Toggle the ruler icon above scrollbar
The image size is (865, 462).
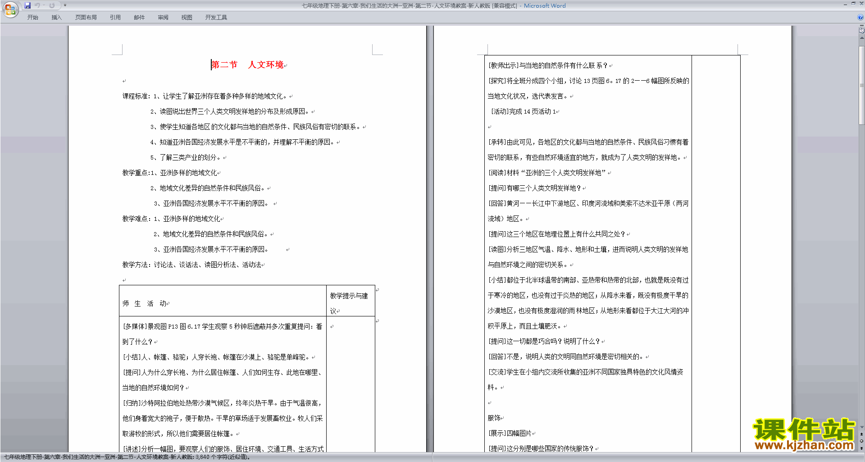click(861, 31)
